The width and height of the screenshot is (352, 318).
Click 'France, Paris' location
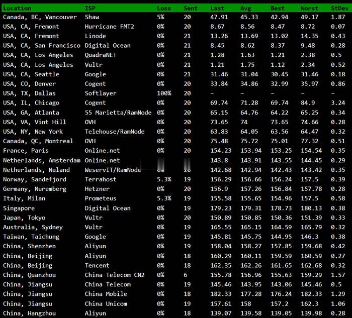(x=26, y=151)
